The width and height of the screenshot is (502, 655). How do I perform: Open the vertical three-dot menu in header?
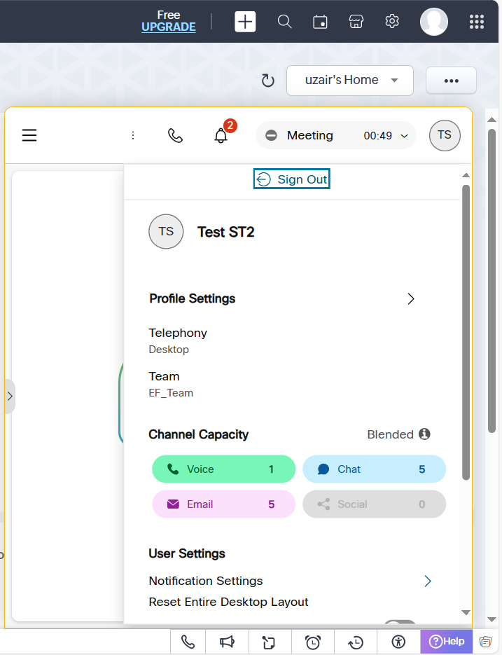coord(133,135)
